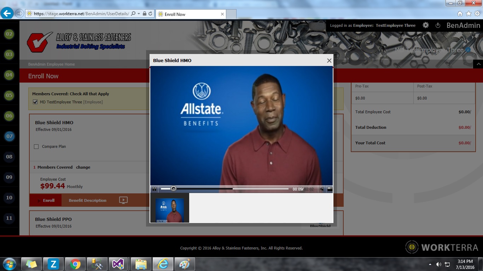Image resolution: width=483 pixels, height=271 pixels.
Task: Click the BenAdmin header label
Action: tap(463, 25)
